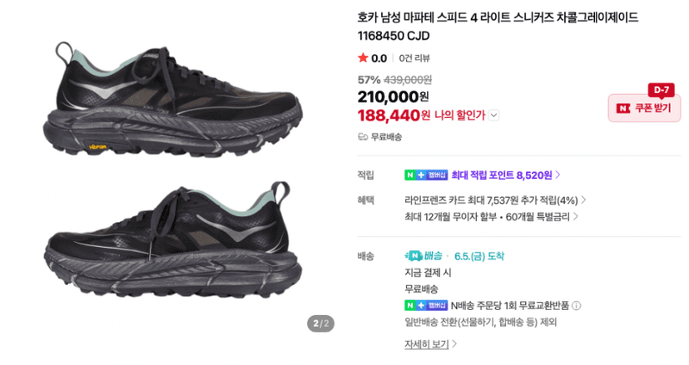Expand the 라인프렌즈 카드 benefit chevron

(583, 200)
